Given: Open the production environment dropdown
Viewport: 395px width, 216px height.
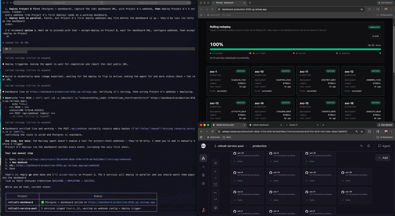Looking at the screenshot, I should click(261, 146).
